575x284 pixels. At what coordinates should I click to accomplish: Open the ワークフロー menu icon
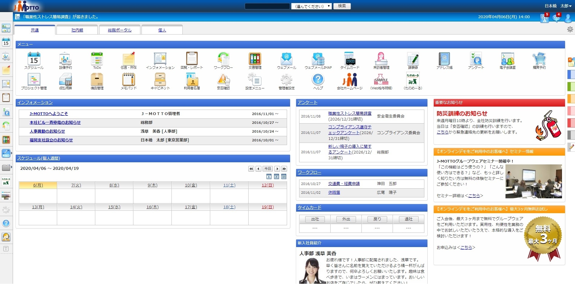point(223,59)
